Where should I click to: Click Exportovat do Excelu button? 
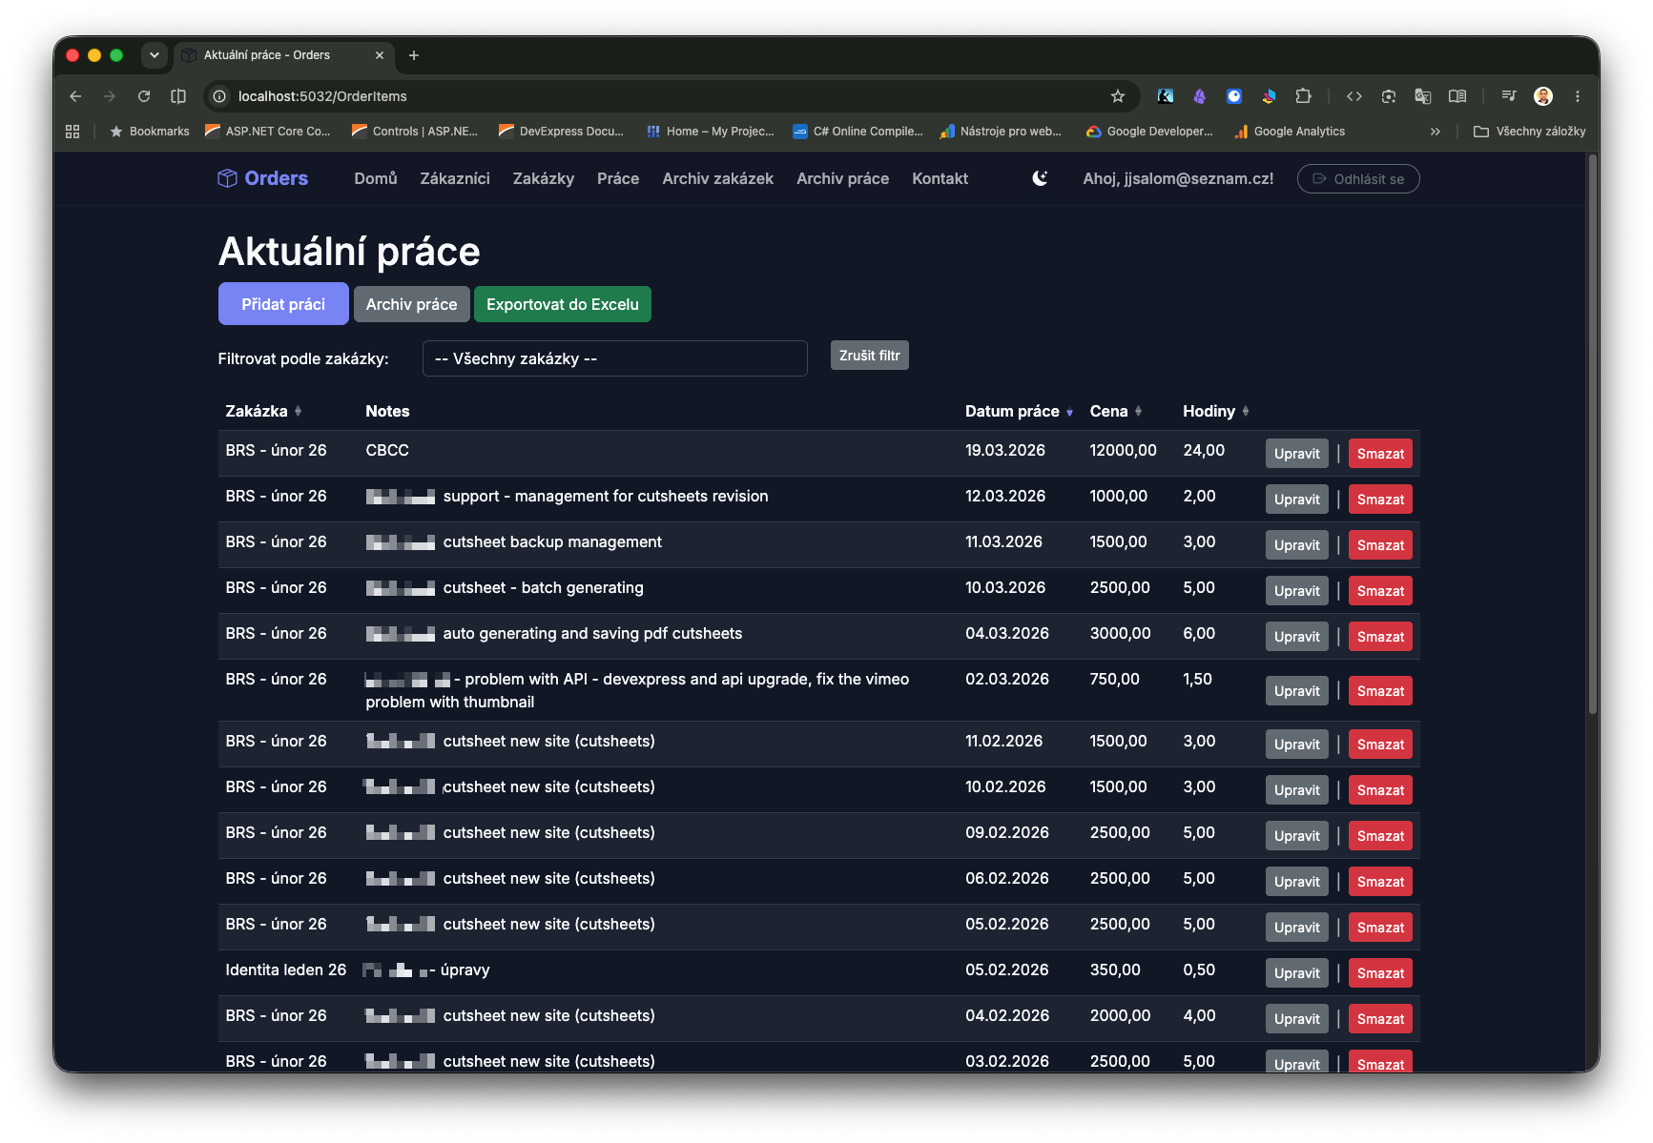click(563, 304)
